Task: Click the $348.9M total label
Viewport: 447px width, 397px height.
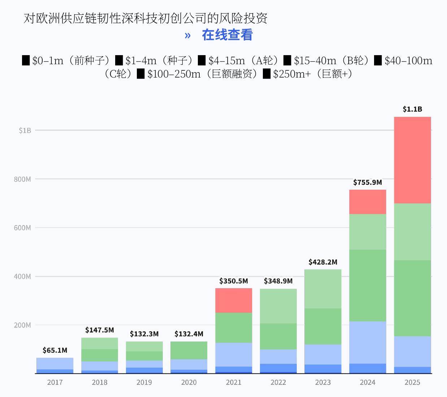Action: tap(278, 281)
